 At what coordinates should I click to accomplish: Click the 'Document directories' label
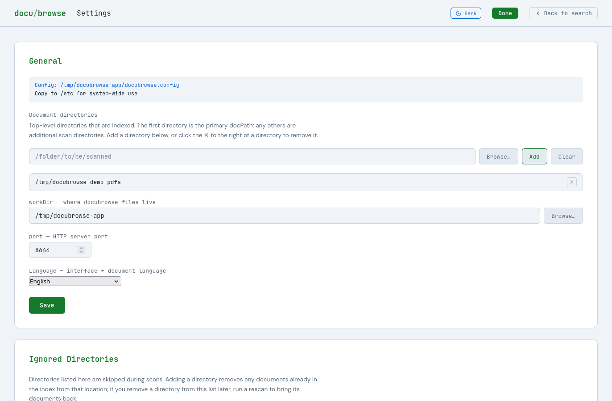tap(63, 115)
